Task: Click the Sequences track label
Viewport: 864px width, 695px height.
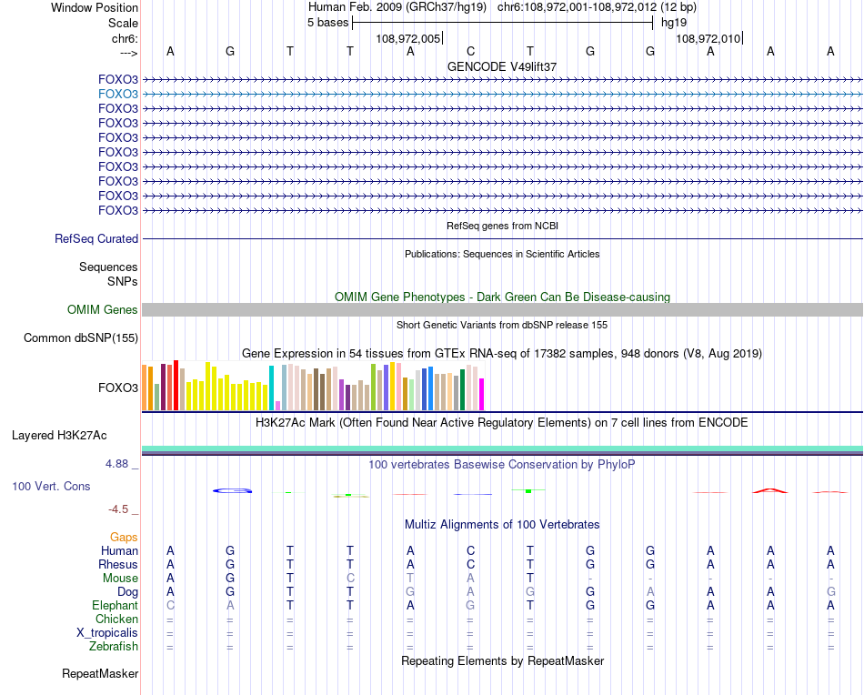Action: point(108,267)
